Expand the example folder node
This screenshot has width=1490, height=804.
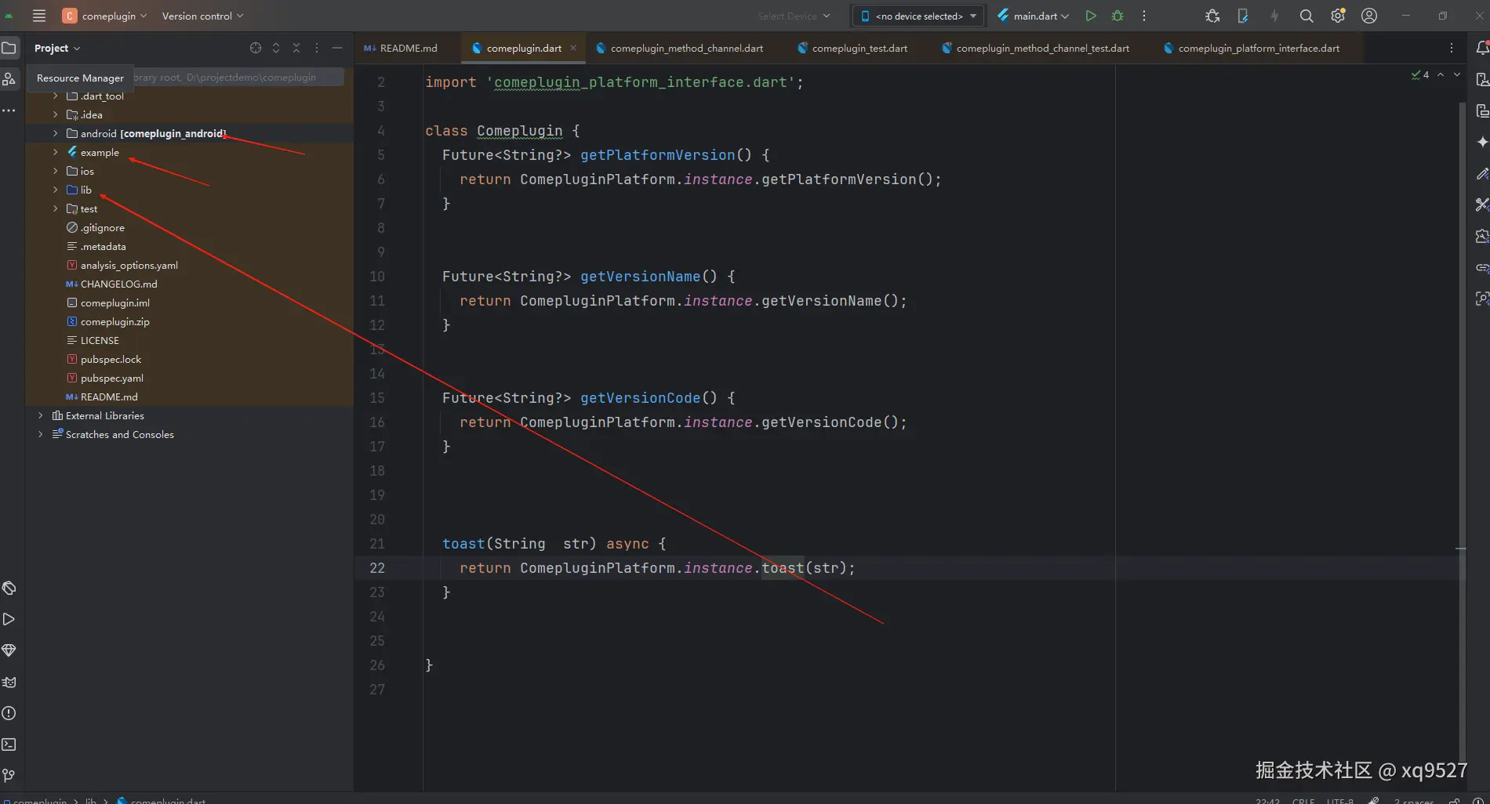55,153
